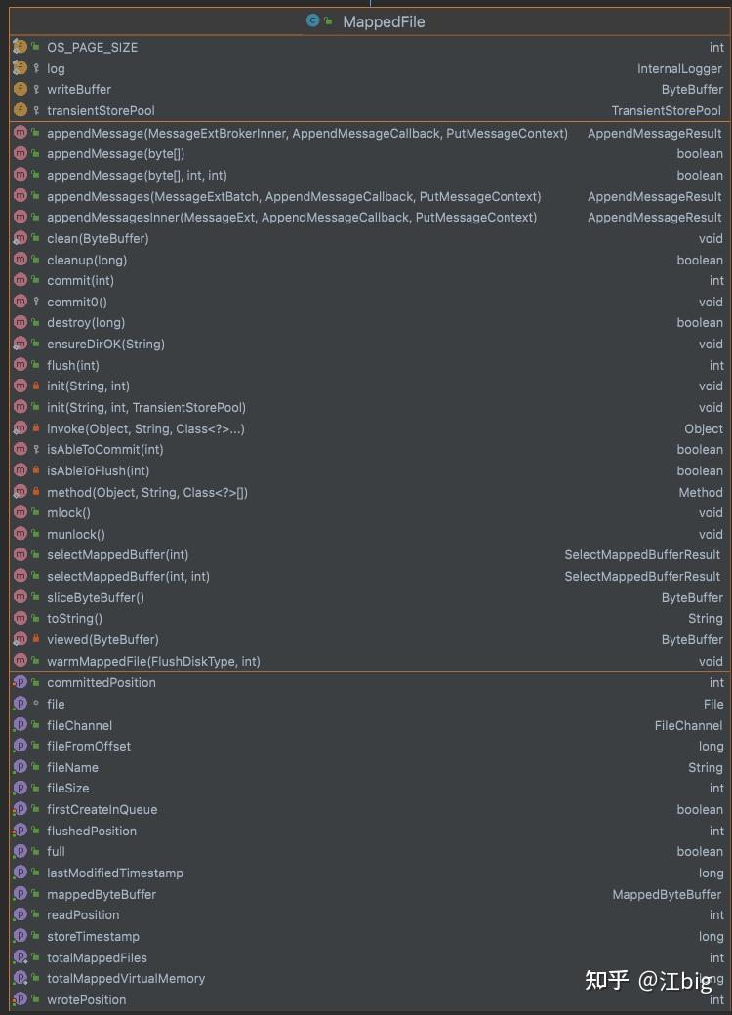The image size is (732, 1015).
Task: Select the warmMappedFile(FlushDiskType, int) row
Action: click(x=154, y=661)
